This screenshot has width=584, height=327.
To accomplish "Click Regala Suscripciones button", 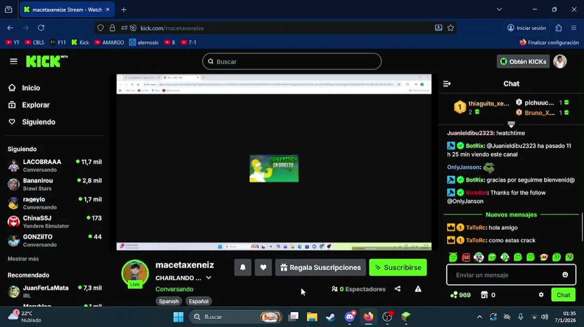I will click(x=321, y=268).
